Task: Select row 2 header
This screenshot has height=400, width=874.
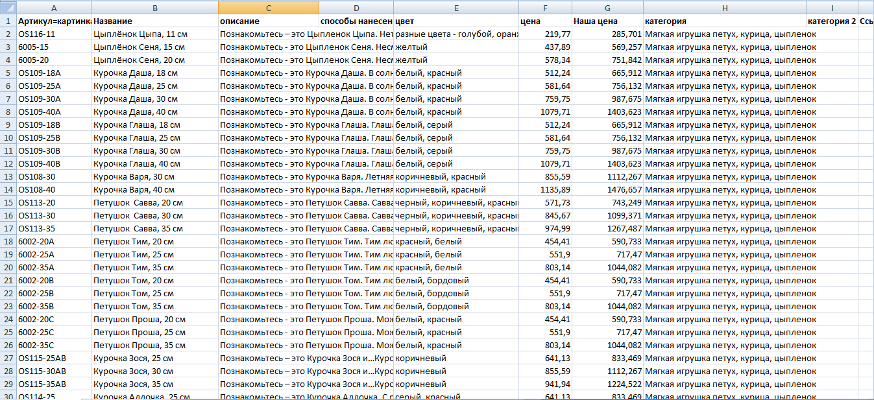Action: [x=8, y=34]
